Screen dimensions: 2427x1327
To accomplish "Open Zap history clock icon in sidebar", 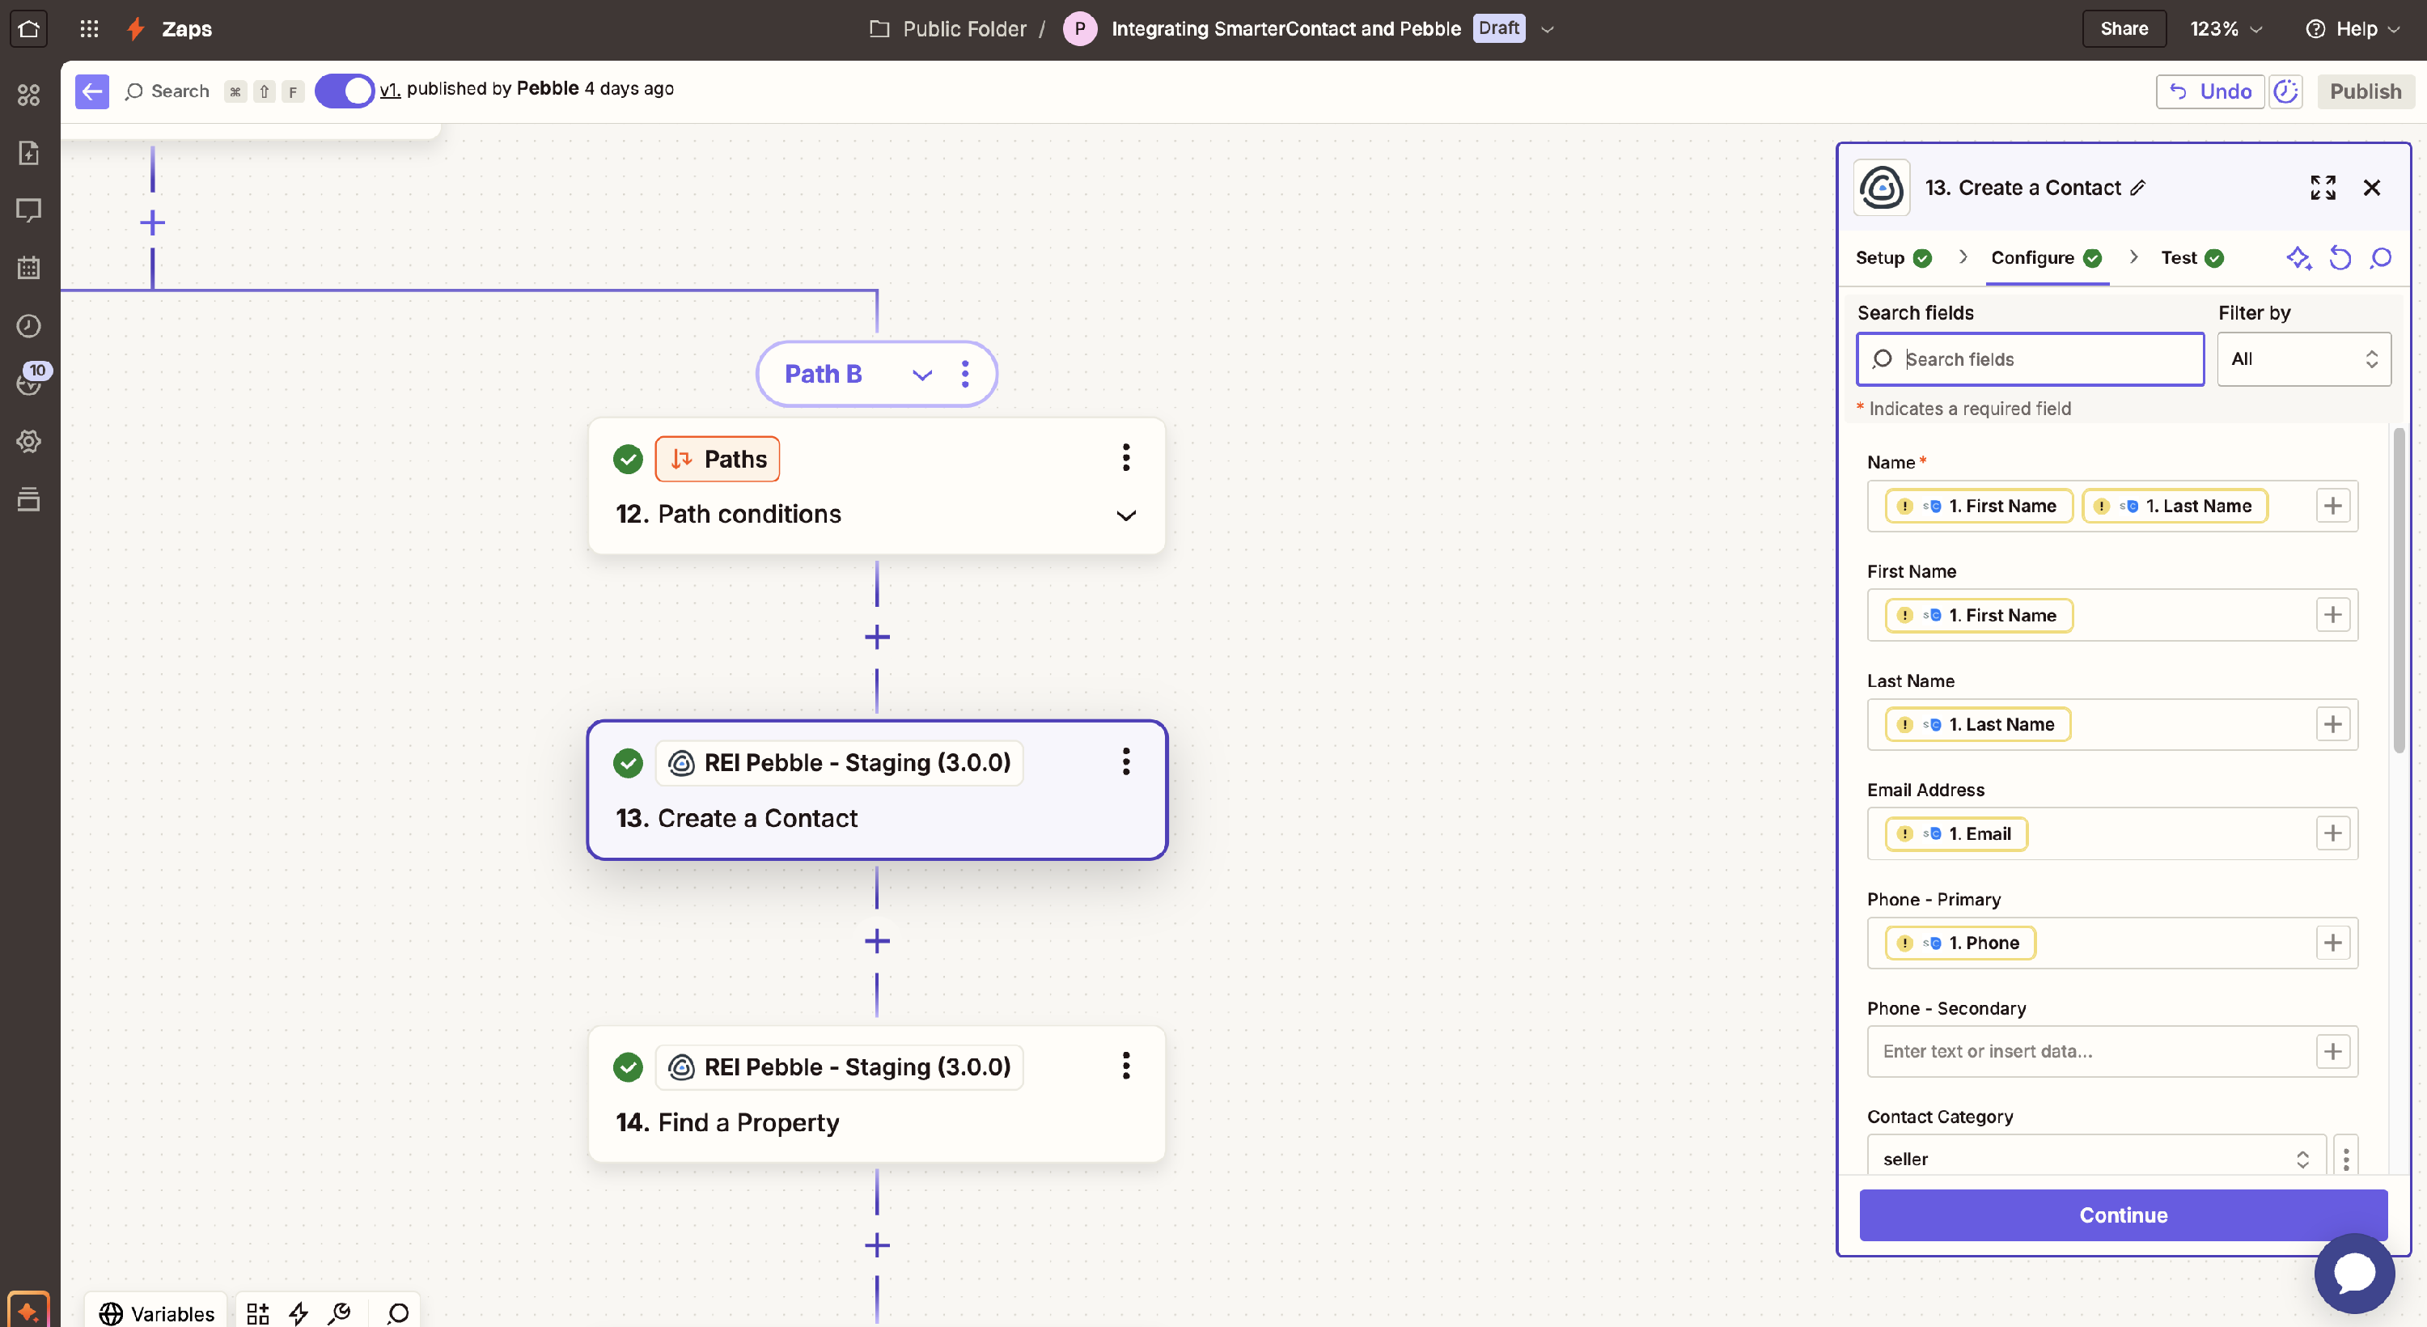I will coord(28,326).
